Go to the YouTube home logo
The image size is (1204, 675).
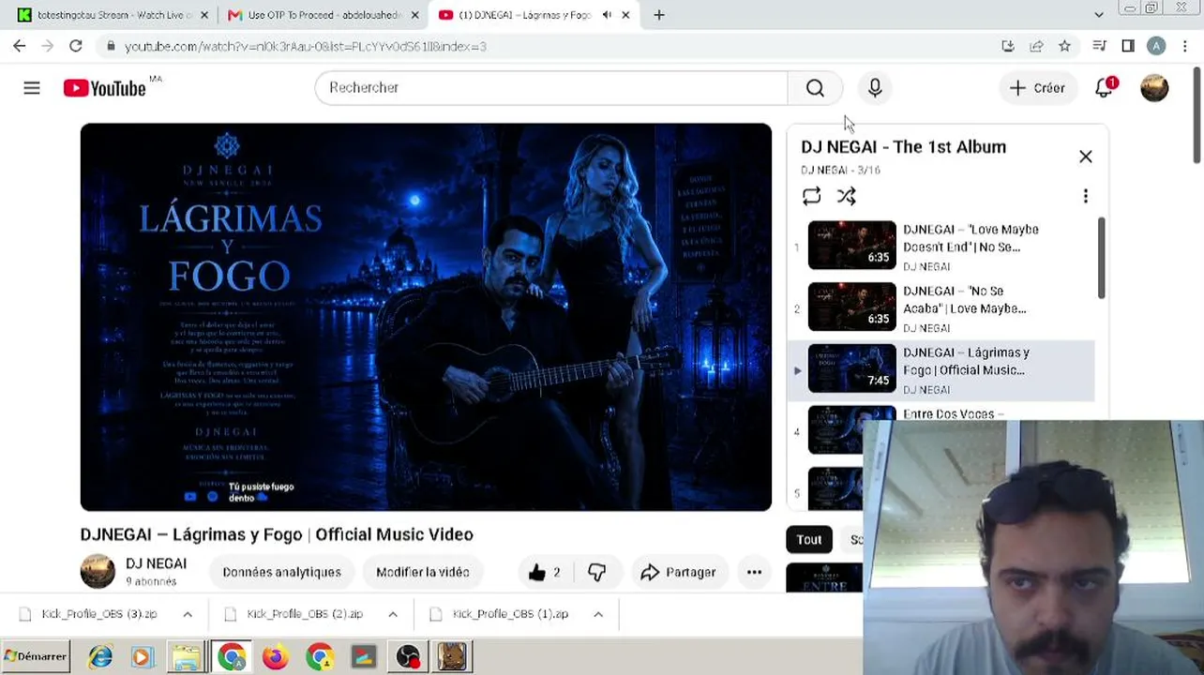pos(105,88)
